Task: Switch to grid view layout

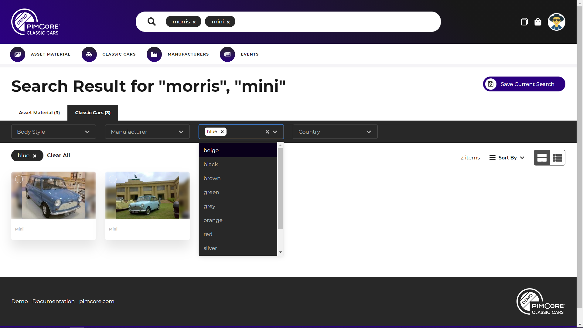Action: [x=542, y=158]
